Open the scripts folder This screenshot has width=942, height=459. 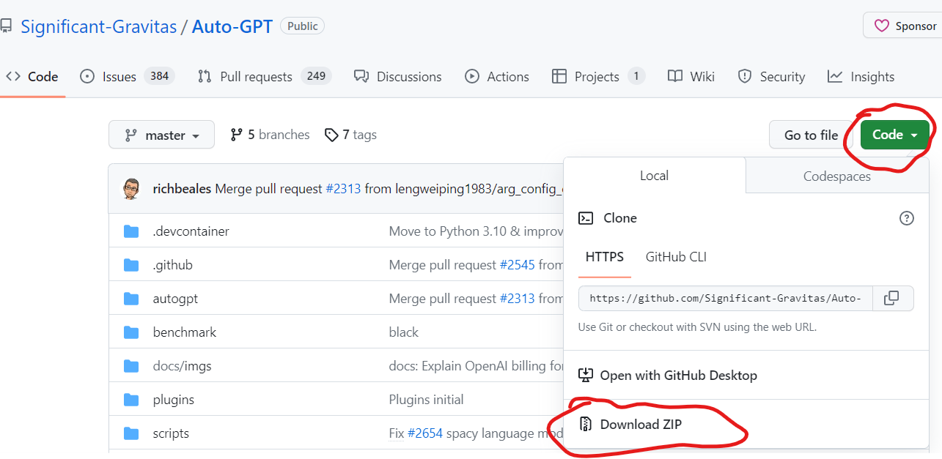coord(171,433)
